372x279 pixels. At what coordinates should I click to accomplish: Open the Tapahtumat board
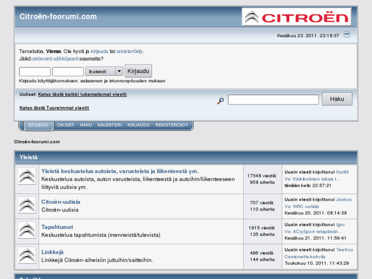click(x=57, y=227)
